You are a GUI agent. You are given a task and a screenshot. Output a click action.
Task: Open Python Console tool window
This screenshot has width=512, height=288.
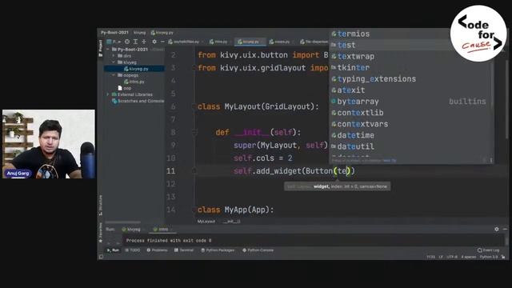tap(258, 250)
